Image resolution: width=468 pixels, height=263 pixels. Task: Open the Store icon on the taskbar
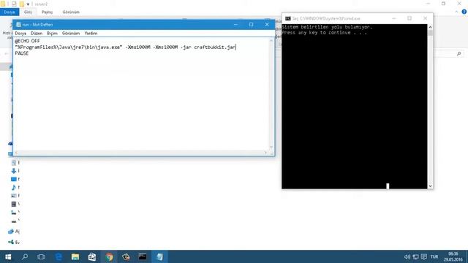coord(92,256)
